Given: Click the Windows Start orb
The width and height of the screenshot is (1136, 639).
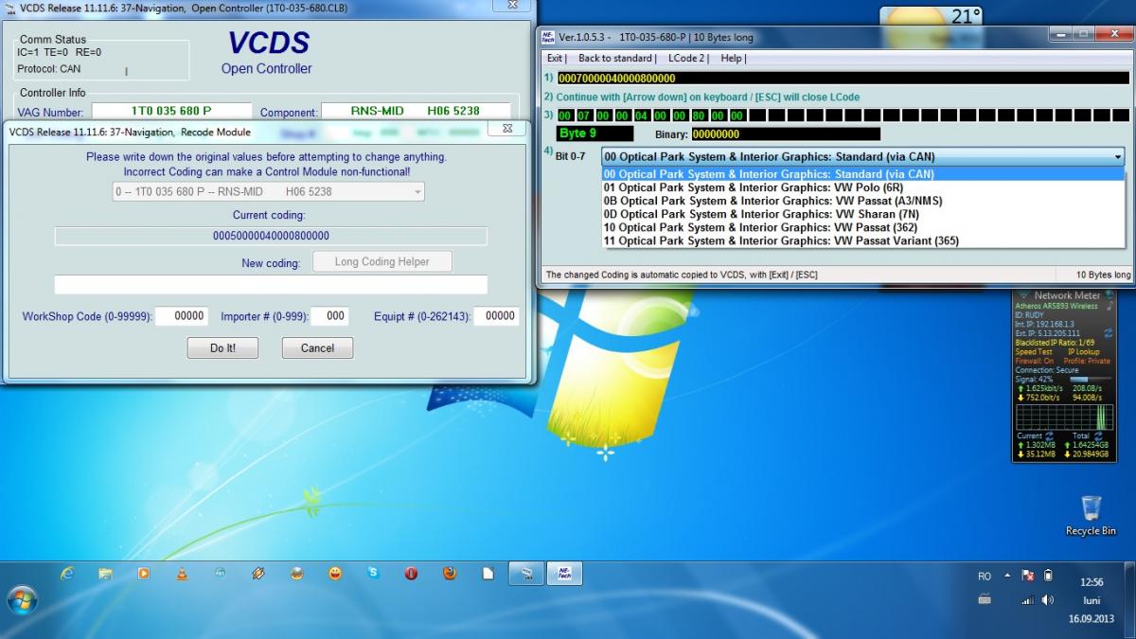Looking at the screenshot, I should [x=22, y=598].
